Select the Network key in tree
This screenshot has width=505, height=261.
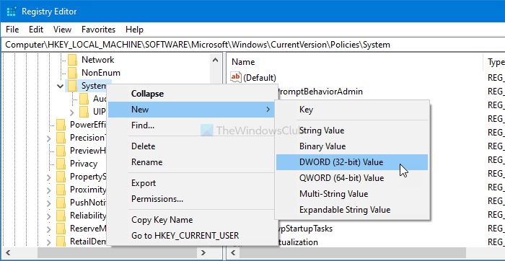click(x=97, y=60)
